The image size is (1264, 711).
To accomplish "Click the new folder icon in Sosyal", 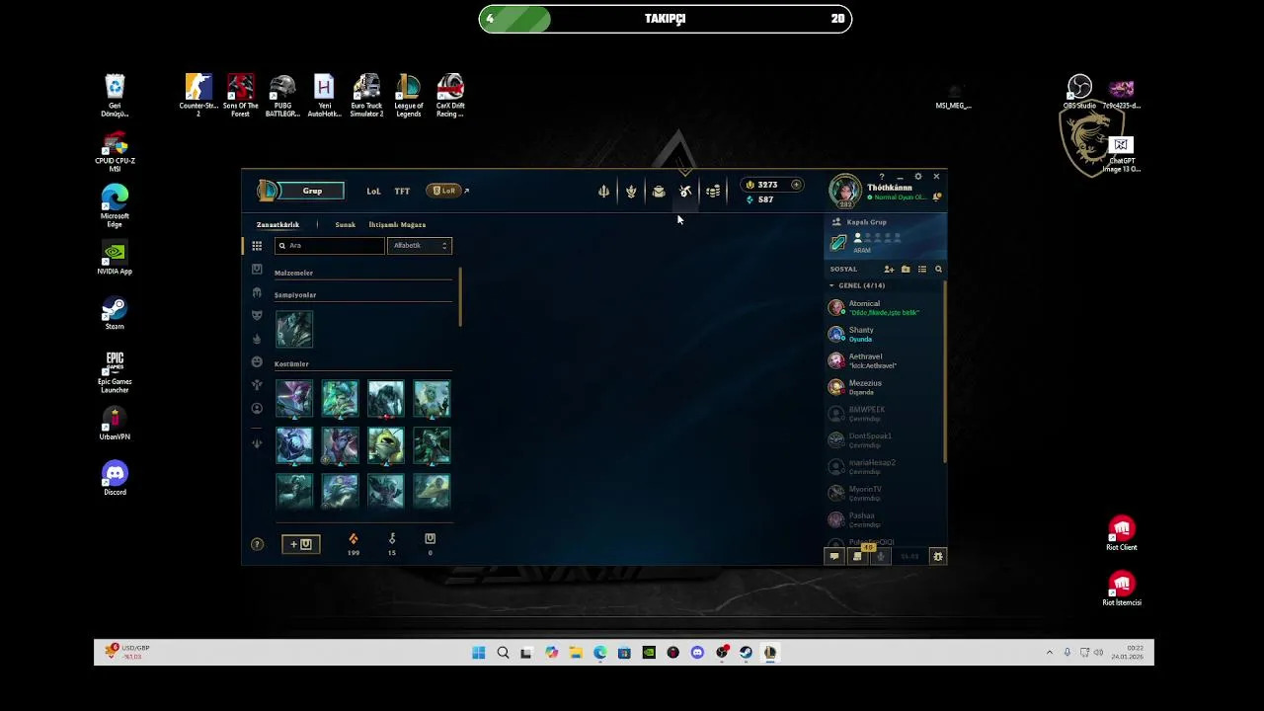I will pyautogui.click(x=906, y=270).
